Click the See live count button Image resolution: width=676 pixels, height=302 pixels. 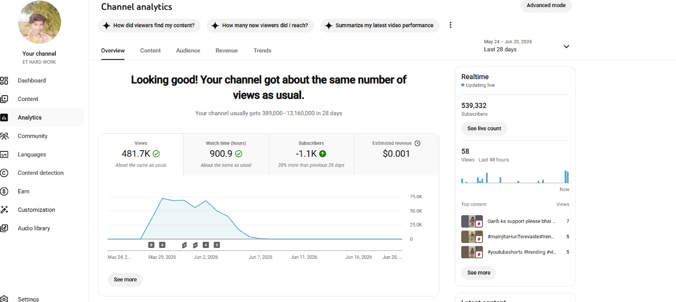[484, 128]
